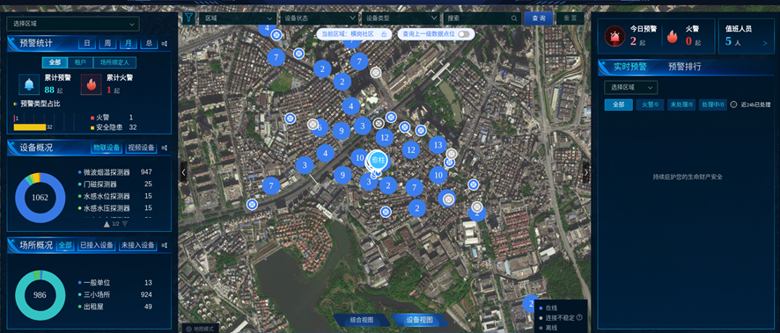Click the cumulative warning bell icon
780x333 pixels.
(29, 85)
